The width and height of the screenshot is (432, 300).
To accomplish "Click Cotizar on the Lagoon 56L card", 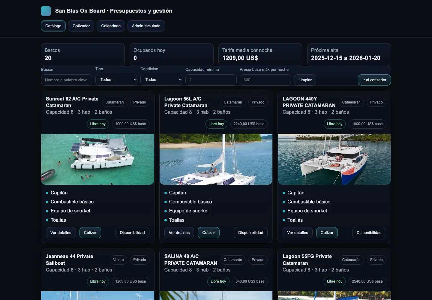I will coord(208,232).
